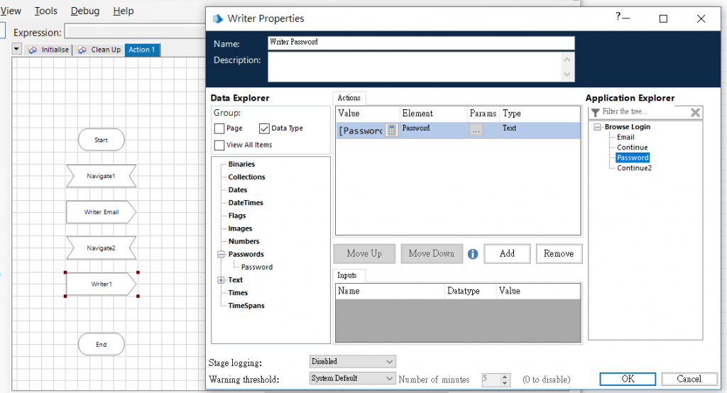The height and width of the screenshot is (393, 727).
Task: Open the Params ellipsis button in the Password row
Action: pos(476,131)
